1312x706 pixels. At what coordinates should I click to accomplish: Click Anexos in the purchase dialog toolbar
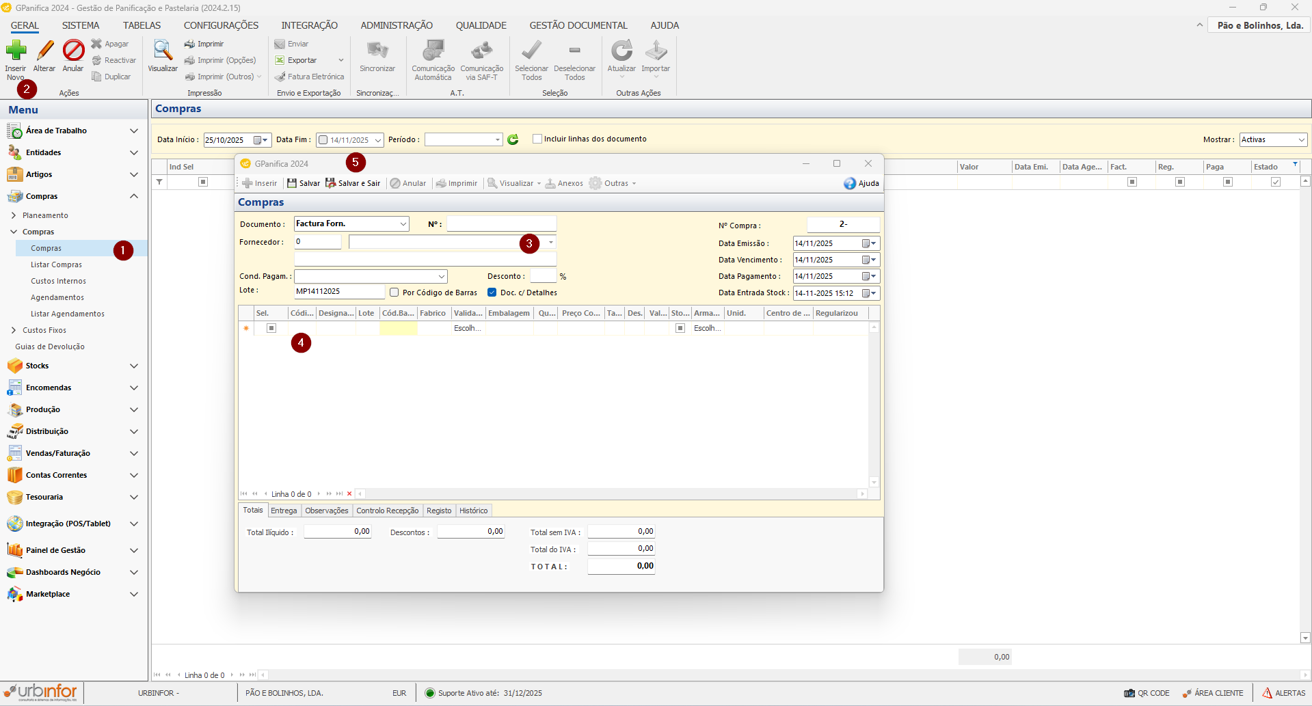pos(564,183)
